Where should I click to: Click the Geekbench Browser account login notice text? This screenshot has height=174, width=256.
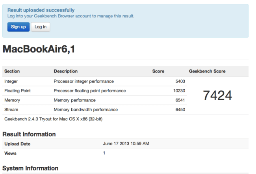coord(71,16)
